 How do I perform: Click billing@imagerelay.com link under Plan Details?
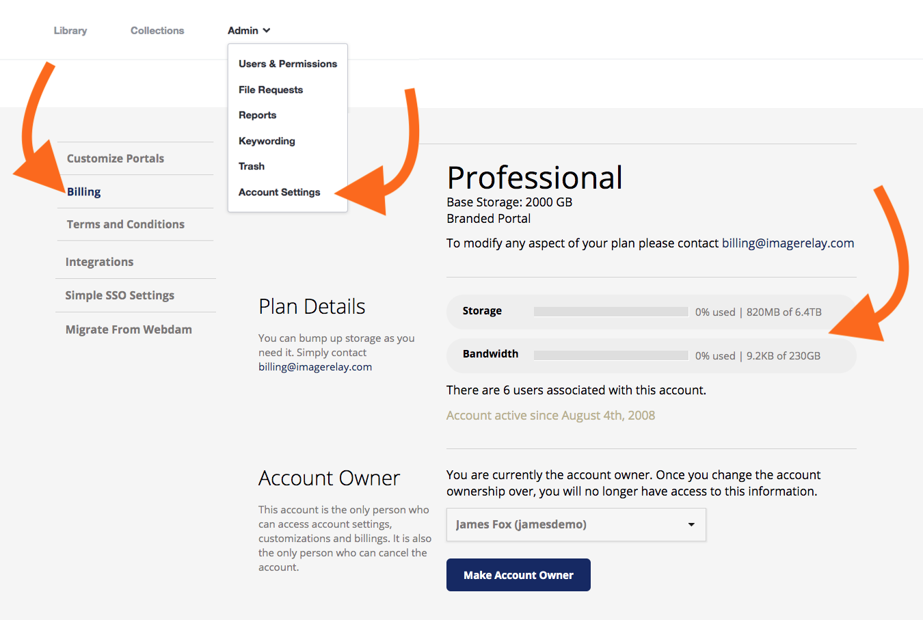pos(315,367)
